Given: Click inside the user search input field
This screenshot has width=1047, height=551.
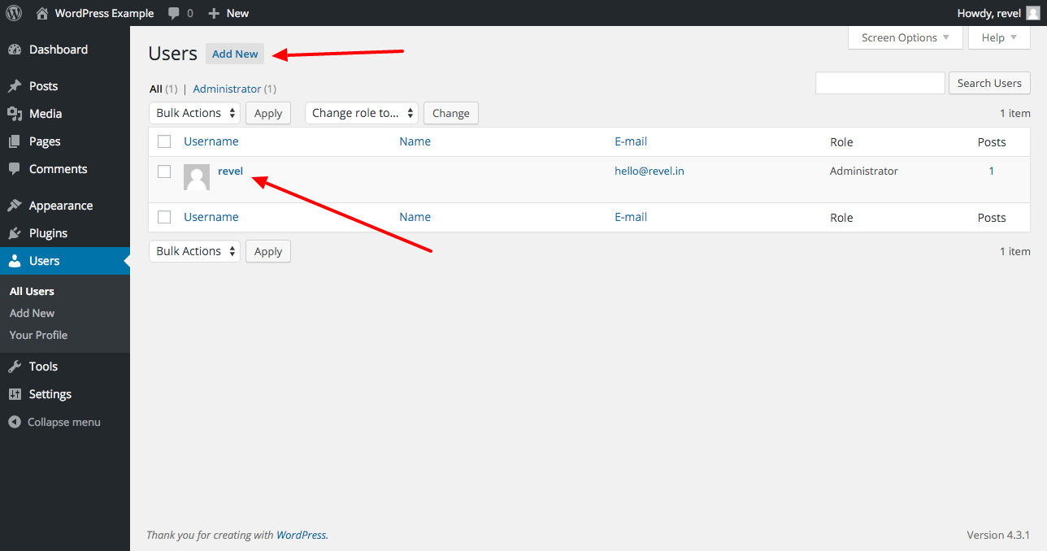Looking at the screenshot, I should click(x=880, y=82).
